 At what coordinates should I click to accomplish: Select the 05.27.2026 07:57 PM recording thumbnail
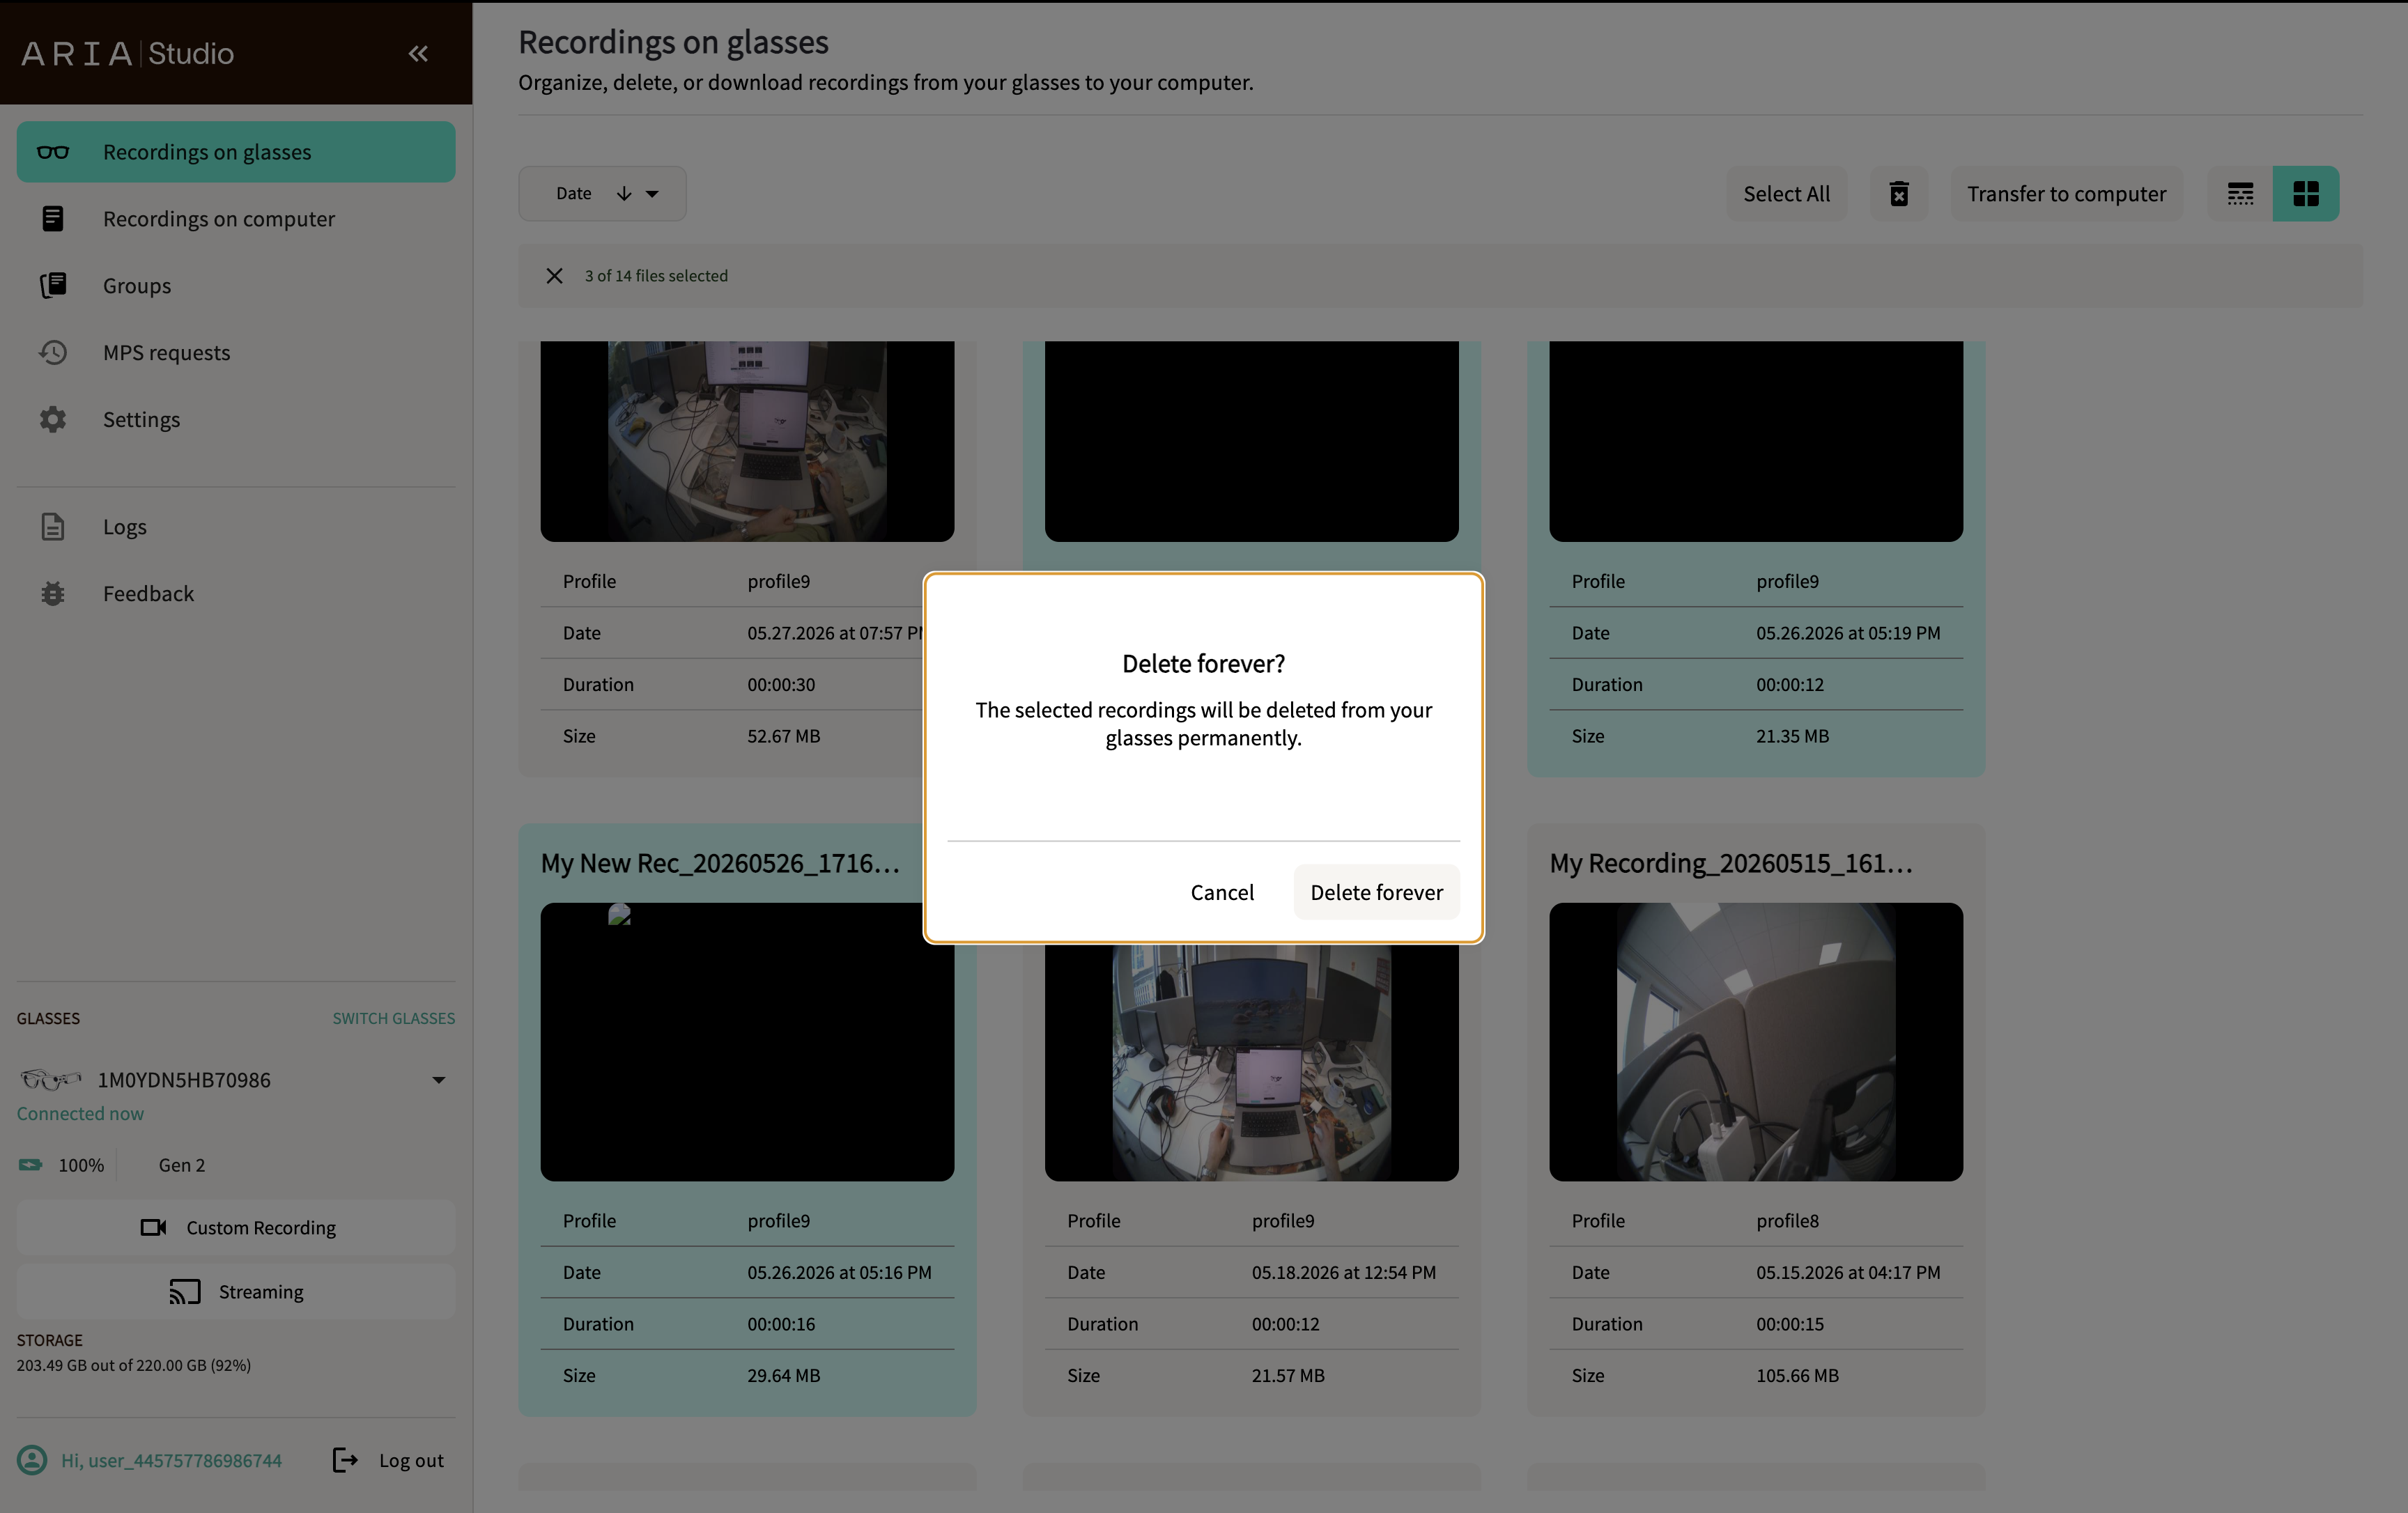coord(747,441)
